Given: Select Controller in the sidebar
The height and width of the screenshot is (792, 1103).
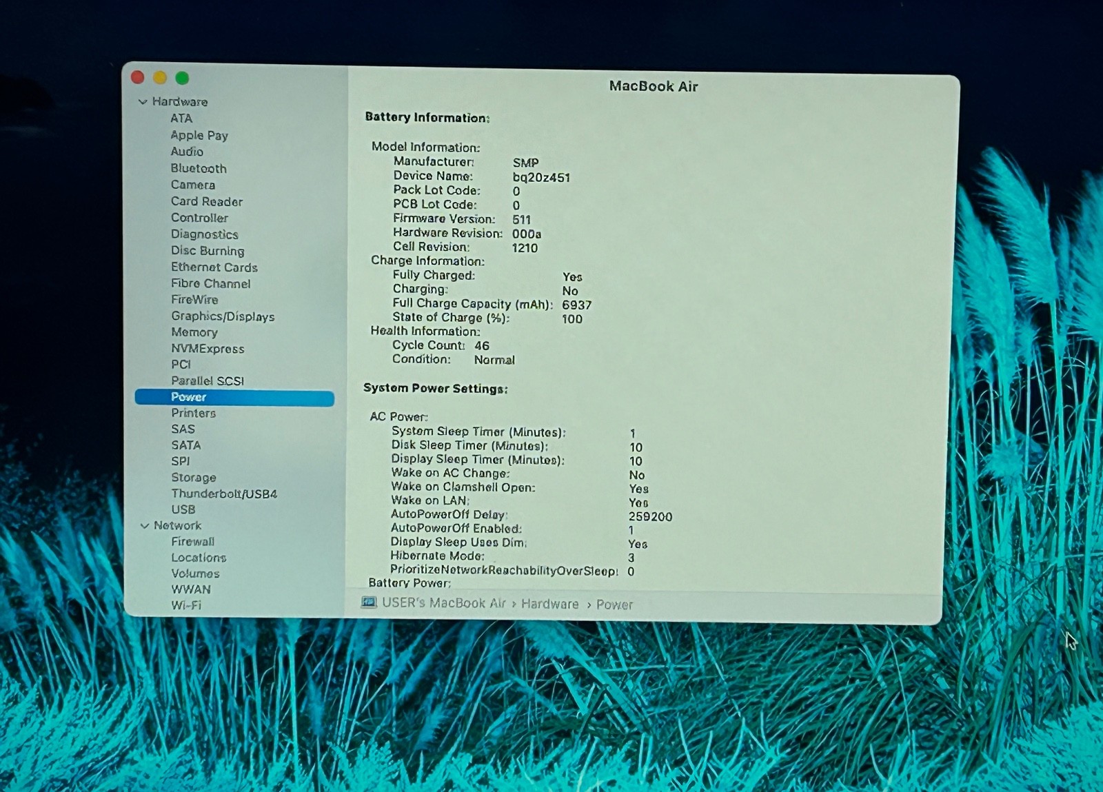Looking at the screenshot, I should [x=199, y=218].
